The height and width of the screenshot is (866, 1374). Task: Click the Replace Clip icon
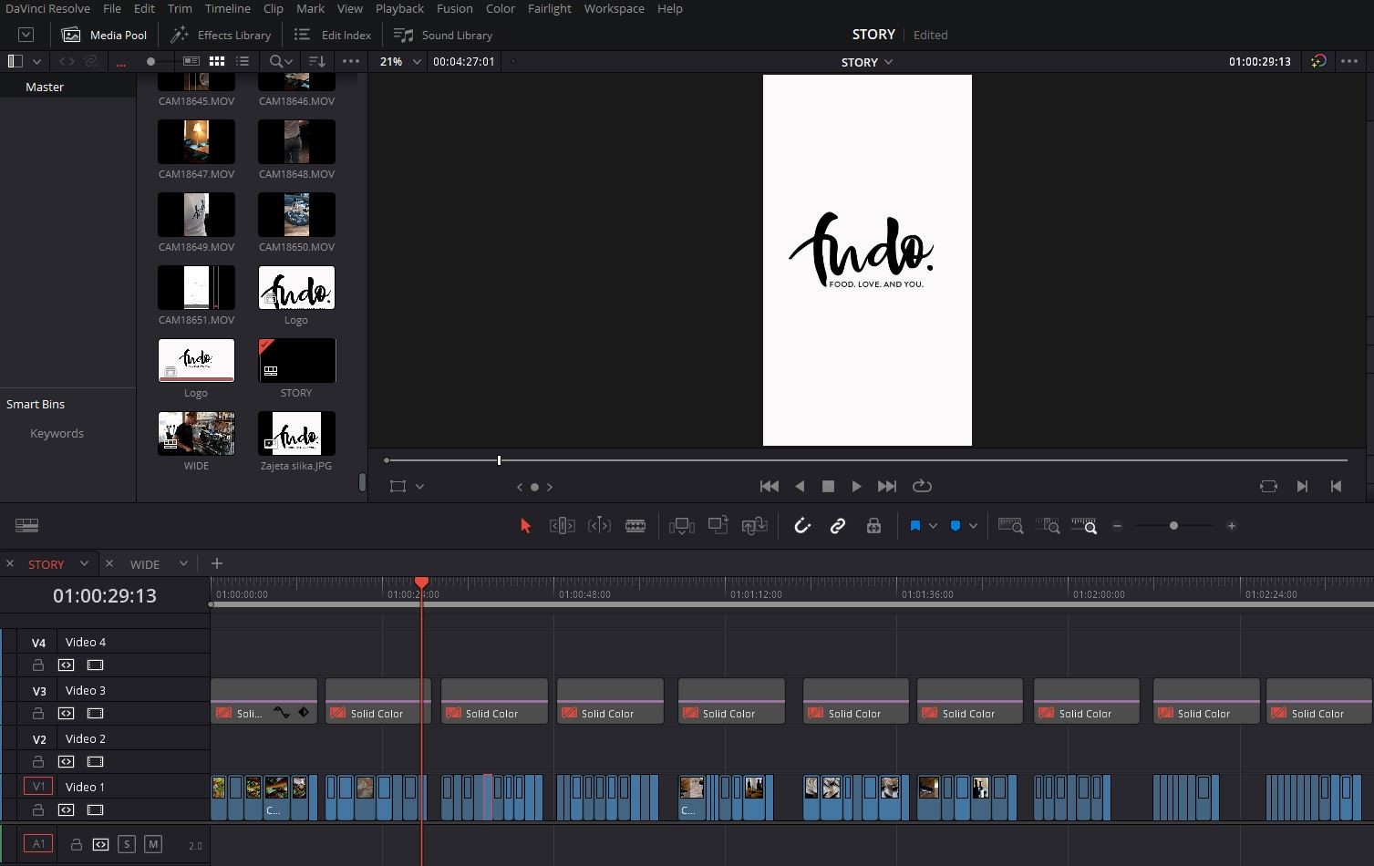pos(754,526)
